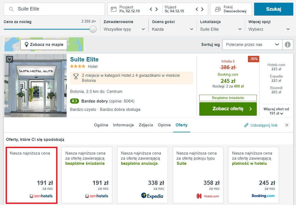Switch to the Zdjęcia tab
The width and height of the screenshot is (296, 205).
coord(146,125)
